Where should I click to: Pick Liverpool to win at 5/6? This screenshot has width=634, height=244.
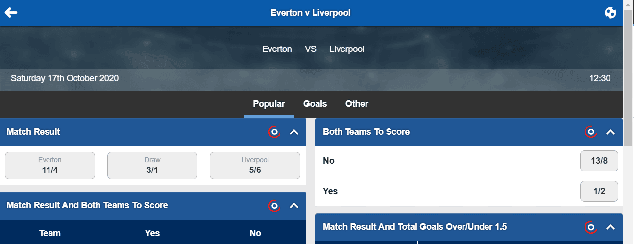coord(255,166)
